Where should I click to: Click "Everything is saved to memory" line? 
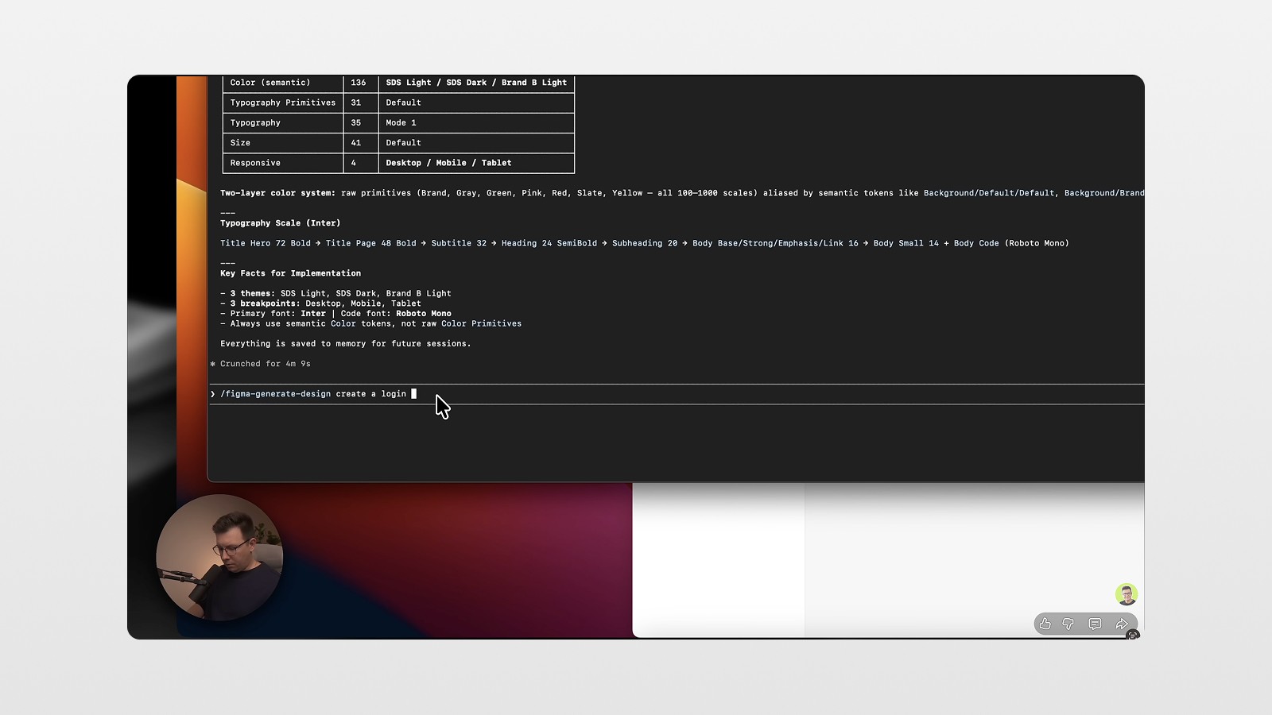point(345,344)
